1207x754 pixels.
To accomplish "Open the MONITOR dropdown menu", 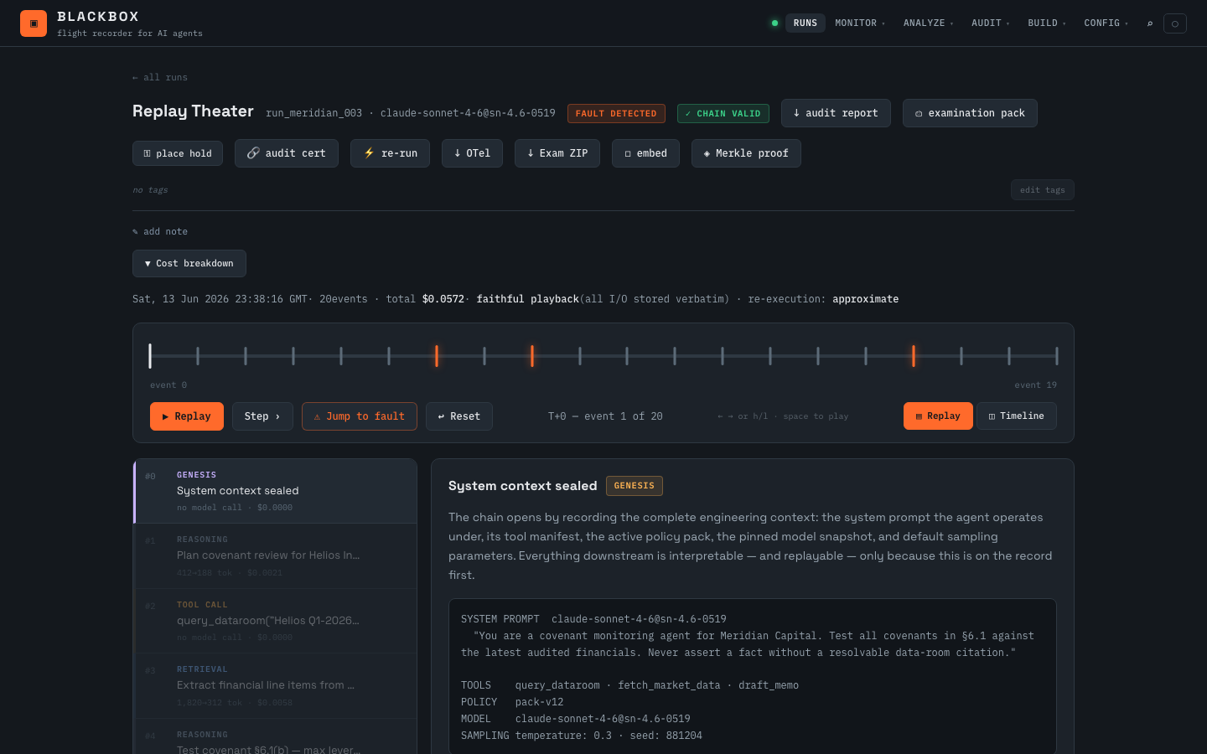I will [860, 23].
